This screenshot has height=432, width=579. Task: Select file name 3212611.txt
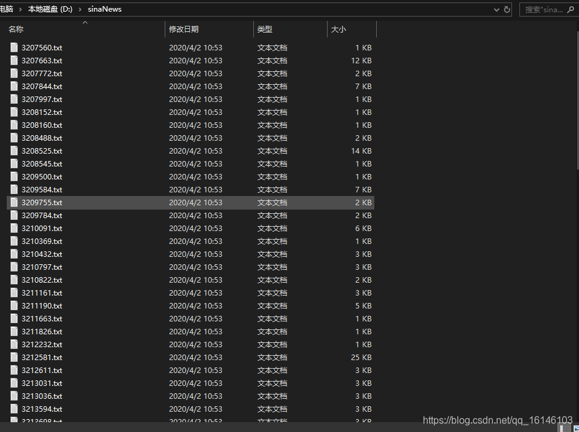click(42, 371)
